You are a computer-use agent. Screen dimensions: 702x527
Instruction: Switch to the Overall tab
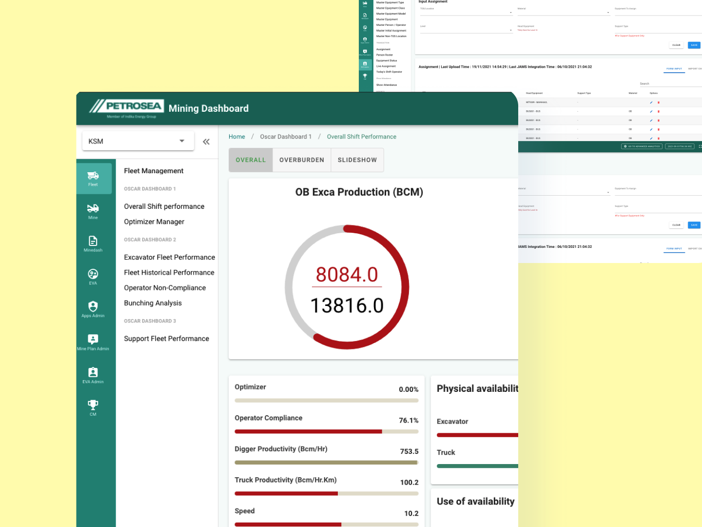pos(251,160)
